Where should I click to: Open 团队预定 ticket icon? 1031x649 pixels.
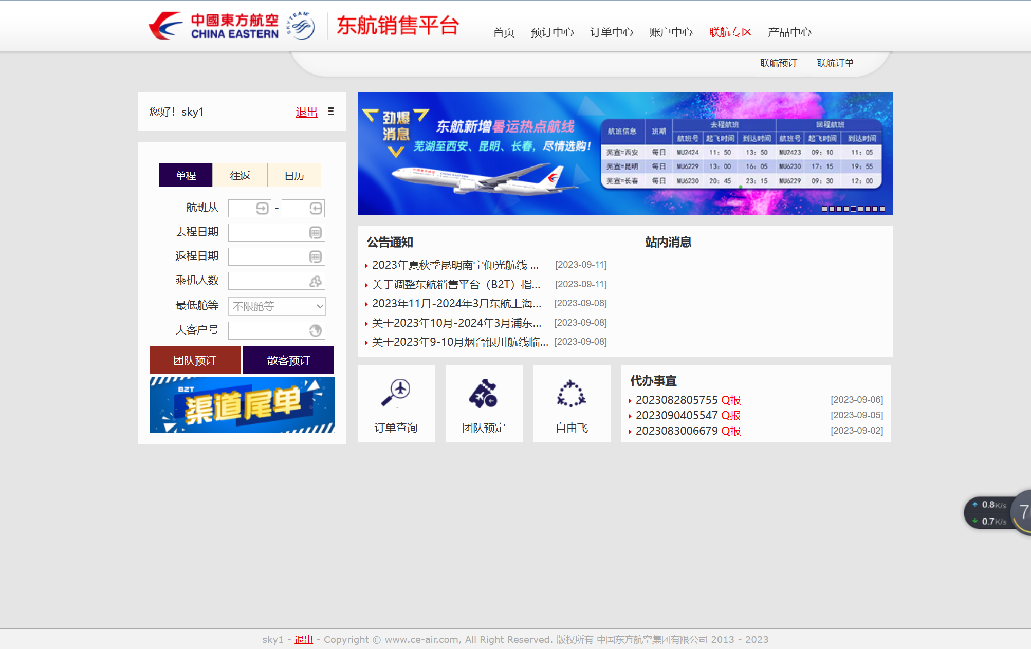[483, 394]
